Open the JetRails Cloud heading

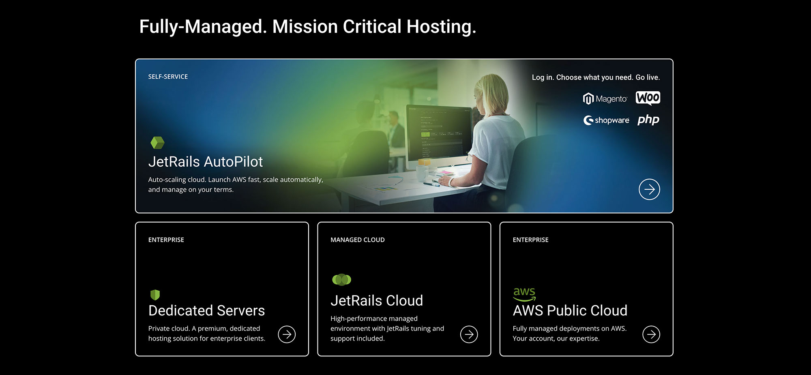pos(377,301)
